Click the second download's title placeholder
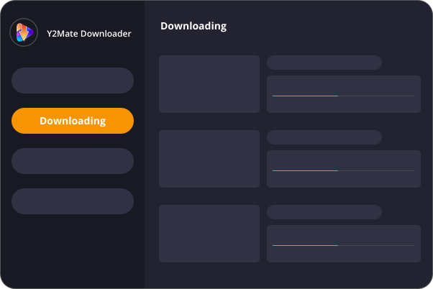 click(324, 137)
